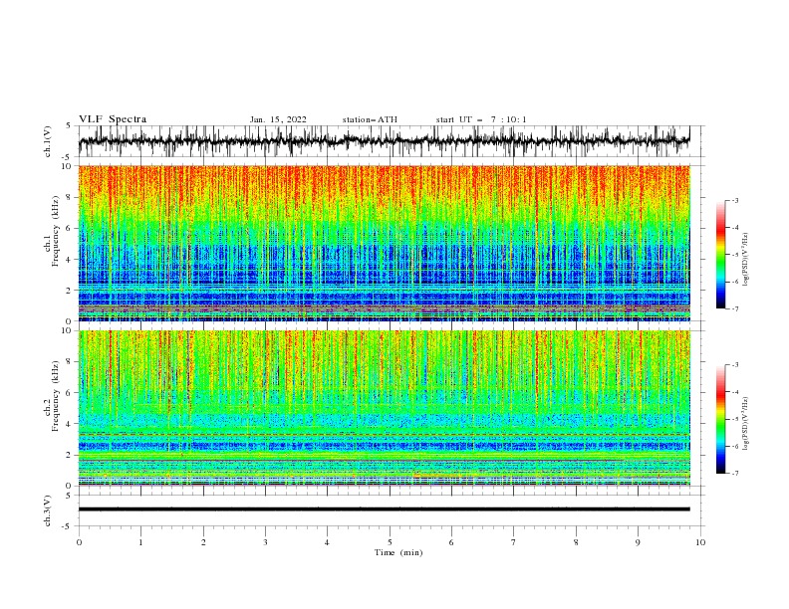Click ch.2 frequency tick label '2'

[x=69, y=455]
